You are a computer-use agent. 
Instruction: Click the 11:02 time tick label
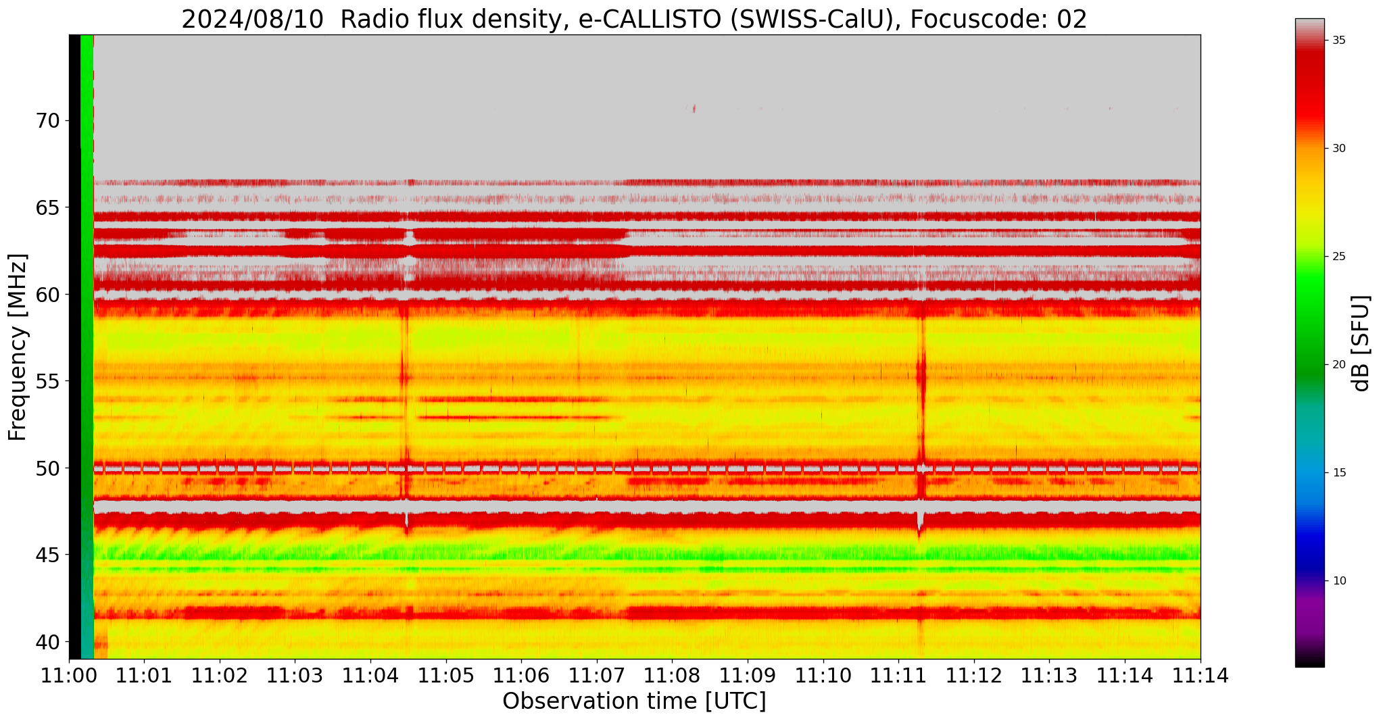pyautogui.click(x=220, y=675)
